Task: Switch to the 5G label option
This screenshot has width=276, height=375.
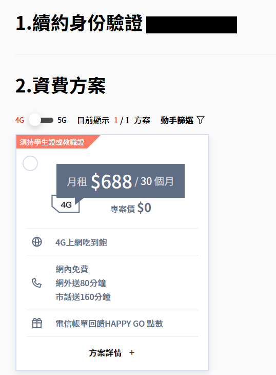Action: coord(62,120)
